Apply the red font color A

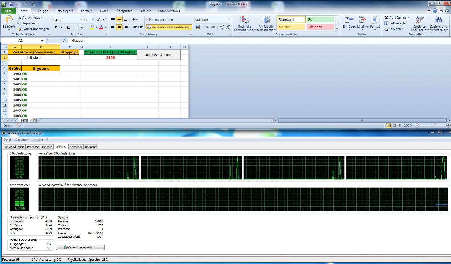(x=101, y=27)
